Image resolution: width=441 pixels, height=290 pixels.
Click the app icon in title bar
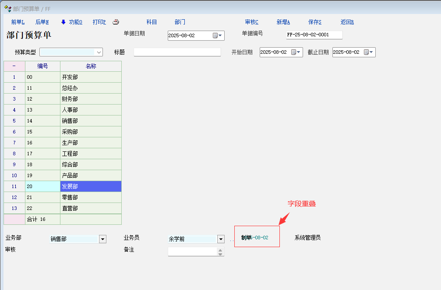pyautogui.click(x=7, y=8)
